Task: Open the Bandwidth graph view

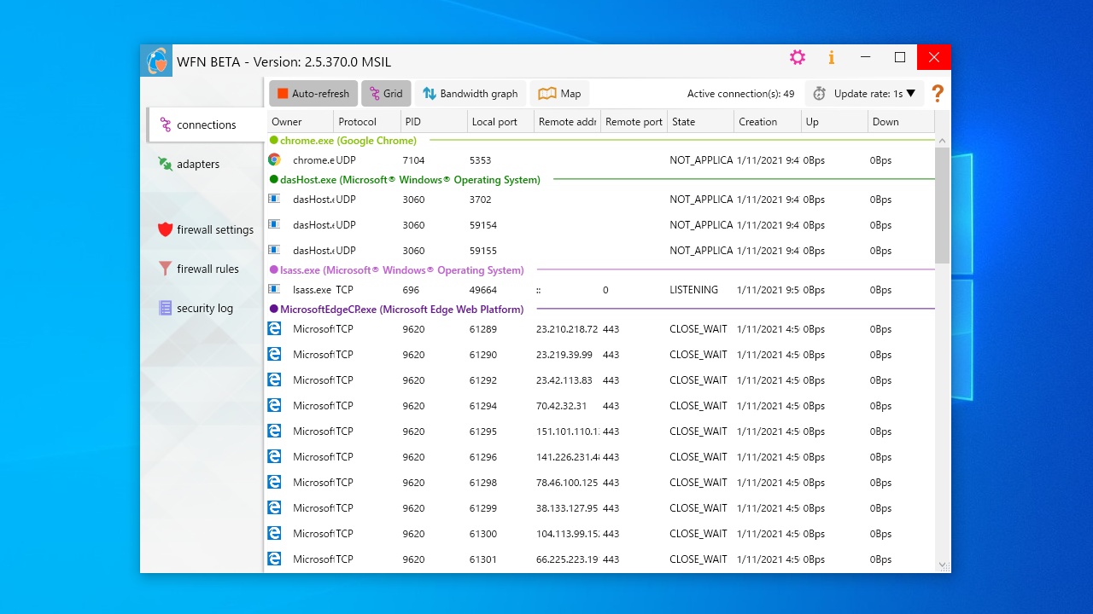Action: pos(471,94)
